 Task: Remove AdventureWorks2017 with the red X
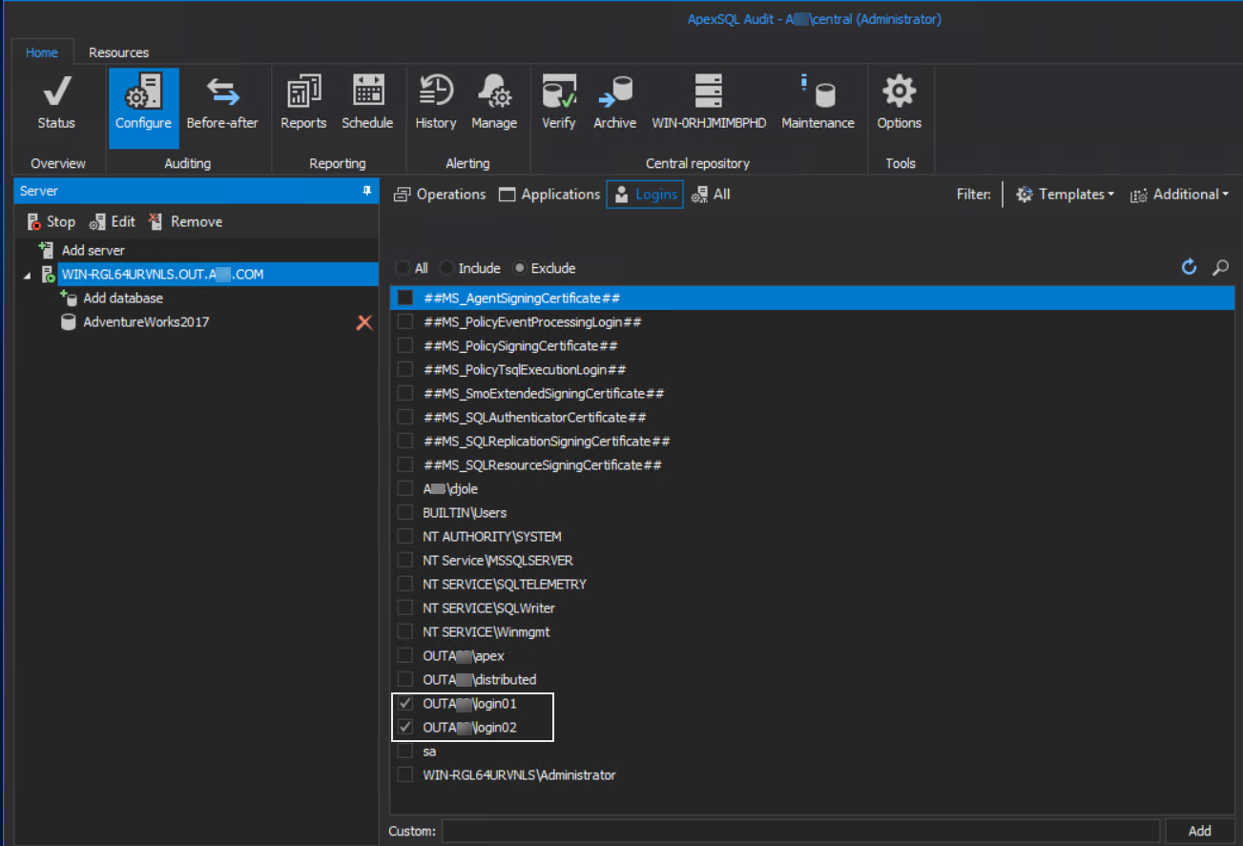pos(363,322)
